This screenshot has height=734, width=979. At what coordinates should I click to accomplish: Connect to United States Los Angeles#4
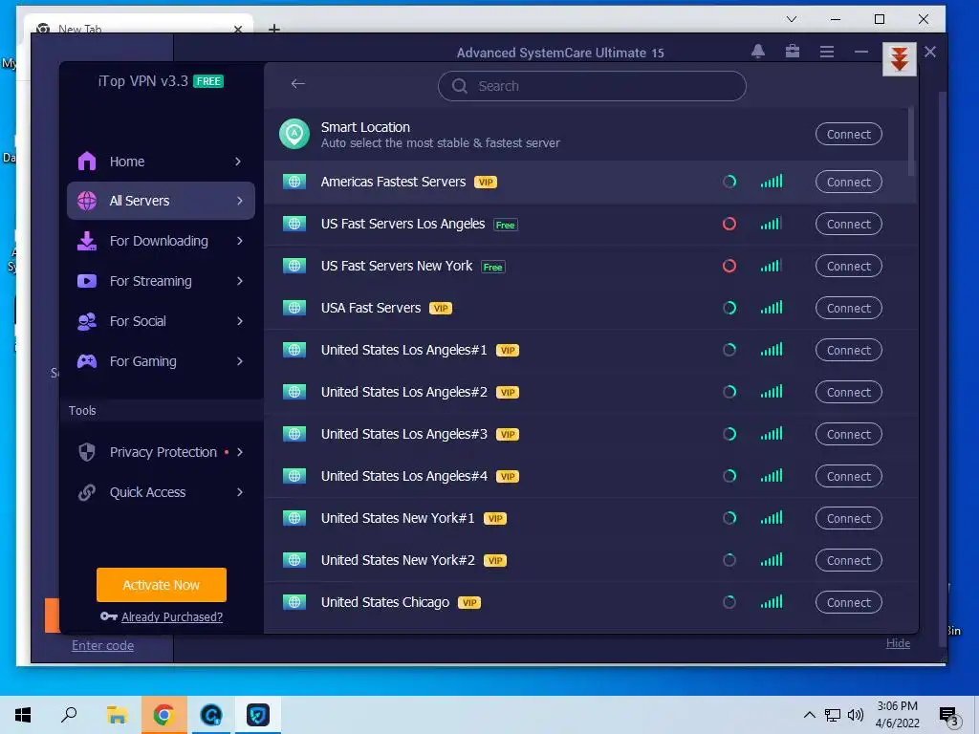(849, 476)
